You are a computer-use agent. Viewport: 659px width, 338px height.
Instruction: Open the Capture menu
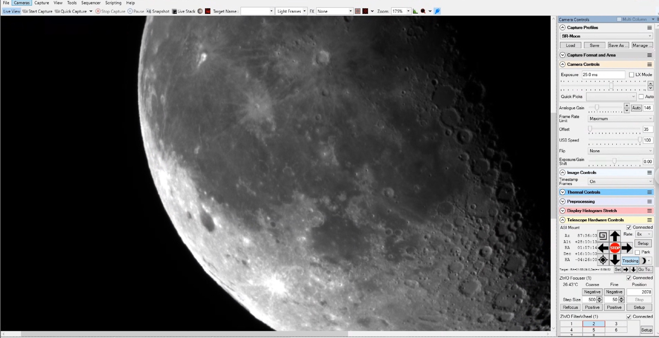42,3
